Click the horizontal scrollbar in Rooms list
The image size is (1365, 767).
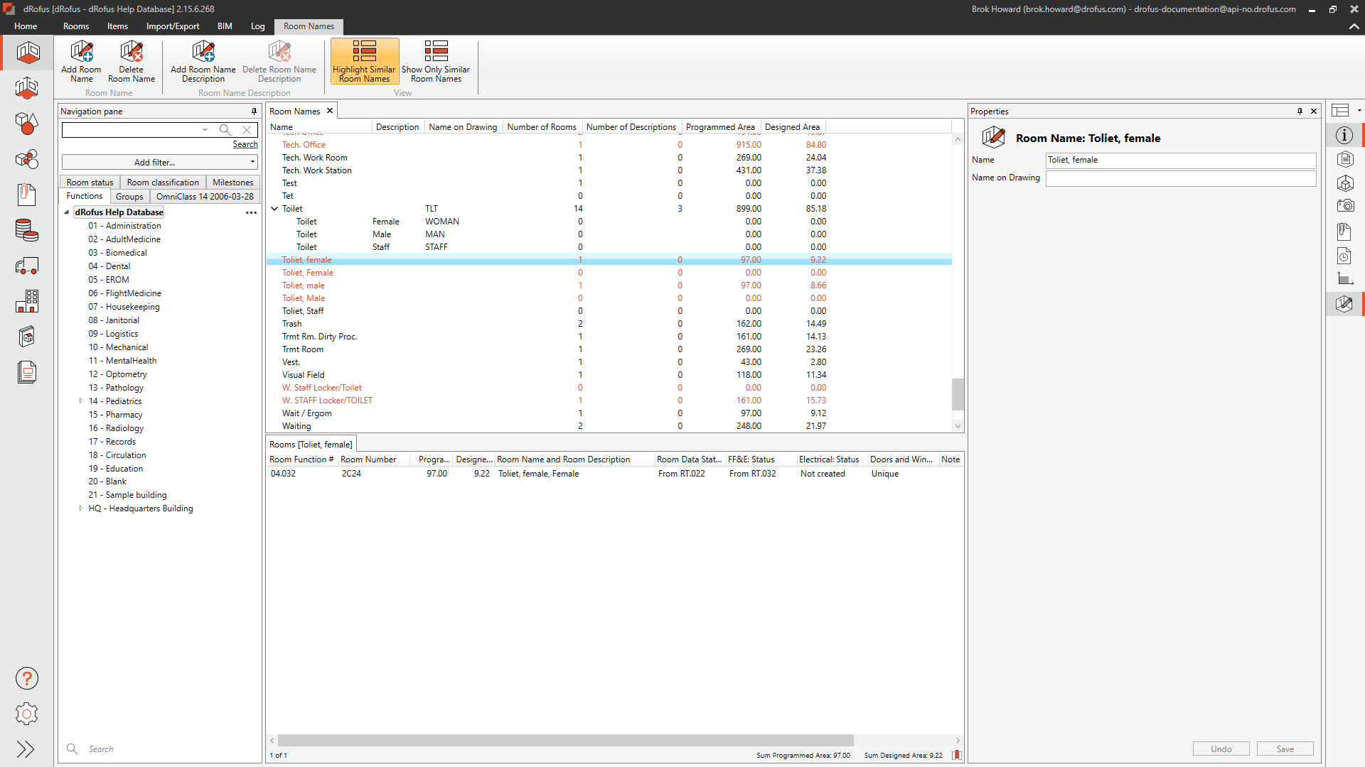click(x=565, y=740)
